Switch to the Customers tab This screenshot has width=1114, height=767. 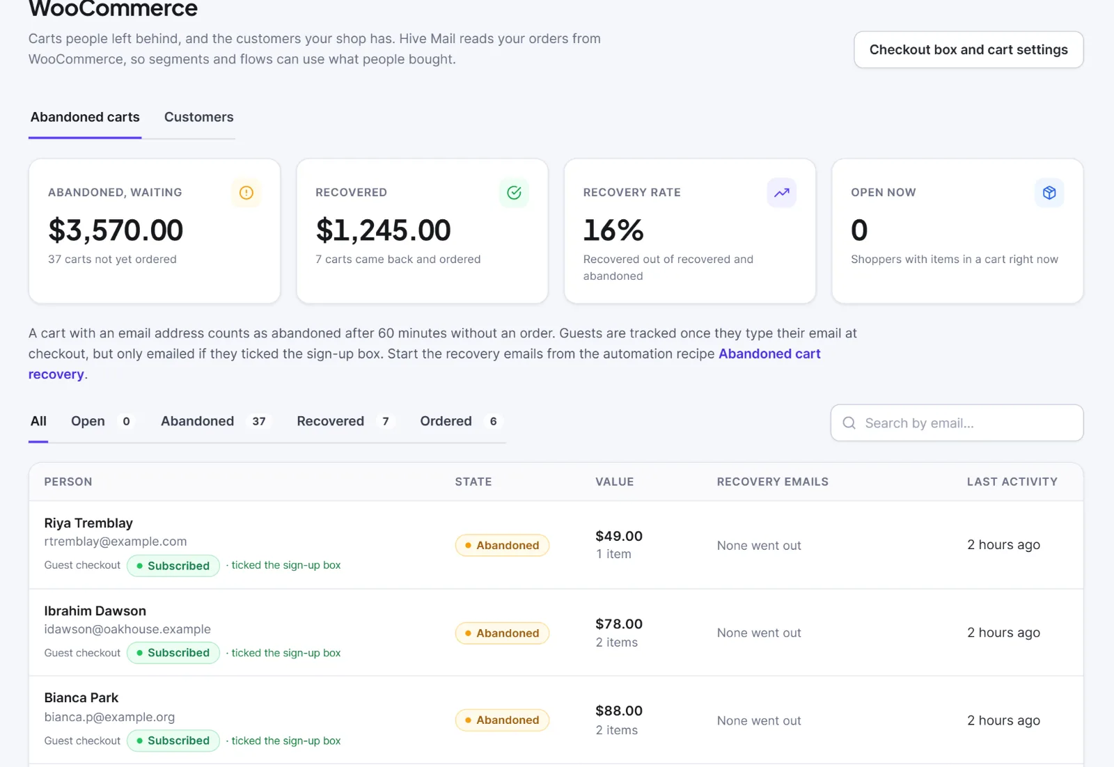(199, 117)
